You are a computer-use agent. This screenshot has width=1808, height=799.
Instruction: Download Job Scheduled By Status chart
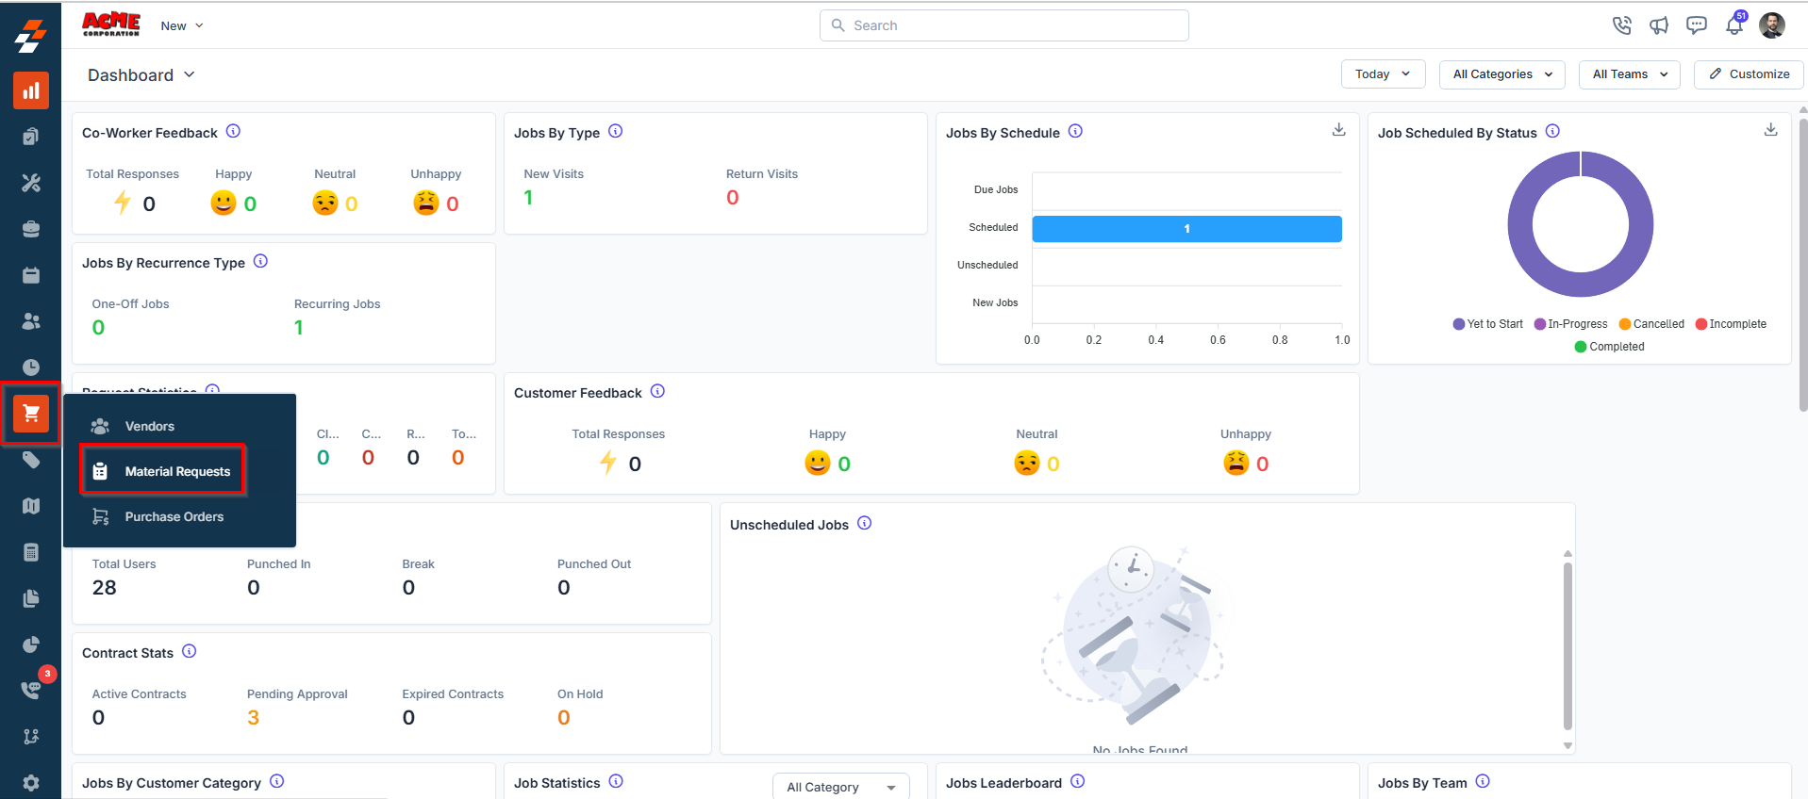pos(1770,130)
